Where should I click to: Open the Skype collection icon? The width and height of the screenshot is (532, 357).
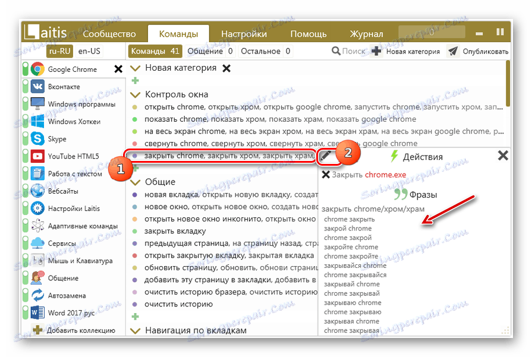pos(37,138)
